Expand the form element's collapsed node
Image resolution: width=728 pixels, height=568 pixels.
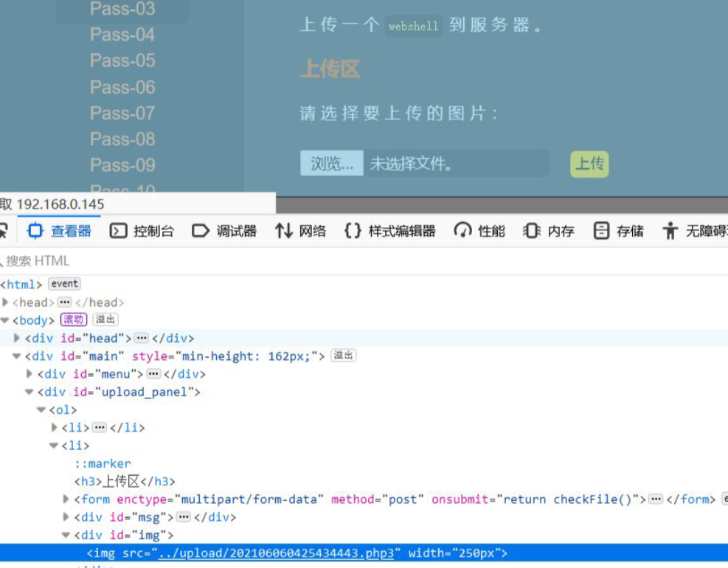click(66, 499)
